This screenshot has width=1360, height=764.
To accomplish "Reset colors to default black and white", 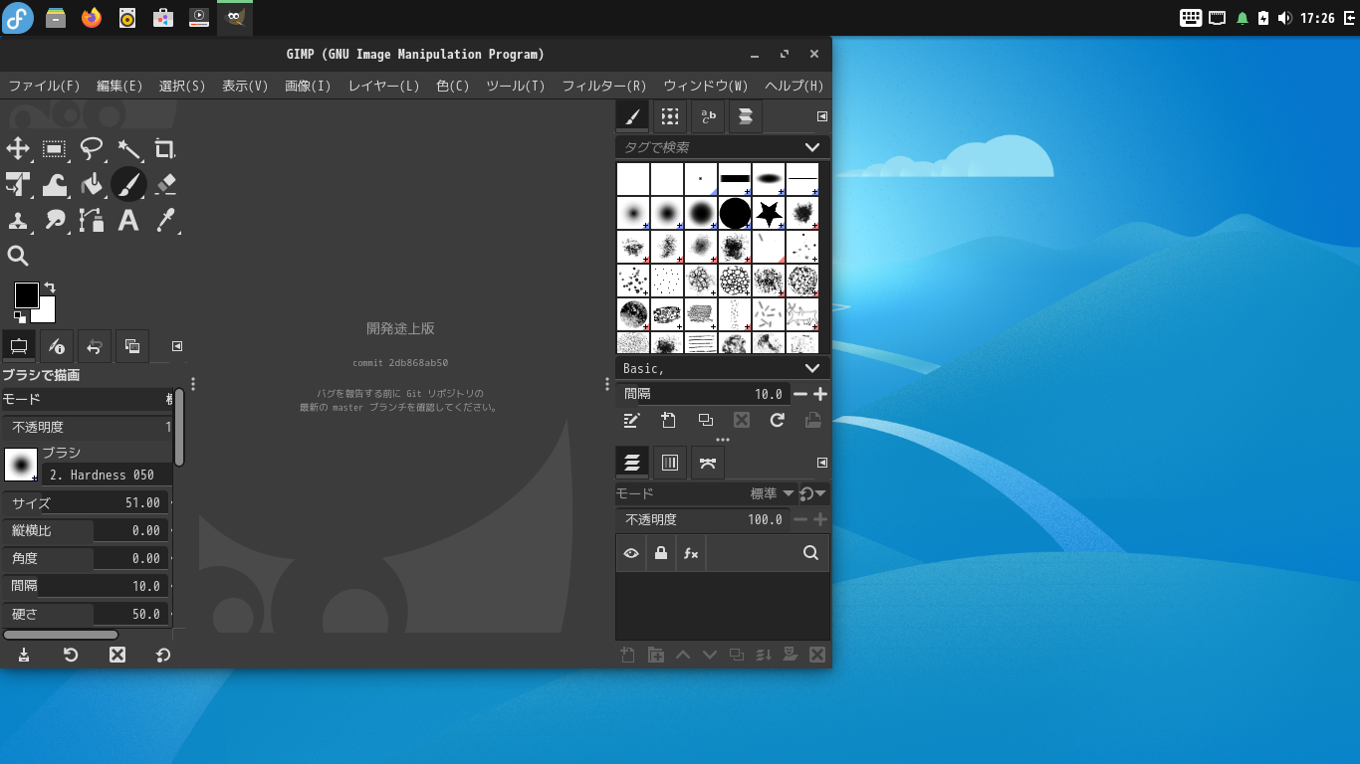I will pyautogui.click(x=20, y=317).
